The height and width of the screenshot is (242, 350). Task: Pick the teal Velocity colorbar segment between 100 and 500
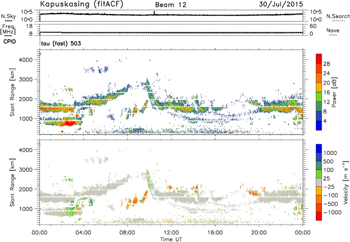coord(319,166)
